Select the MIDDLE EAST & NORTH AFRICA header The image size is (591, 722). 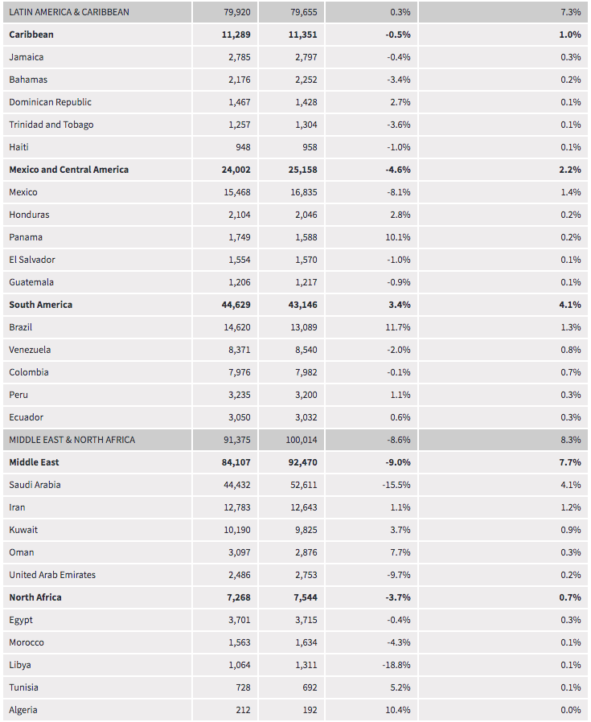pos(72,440)
